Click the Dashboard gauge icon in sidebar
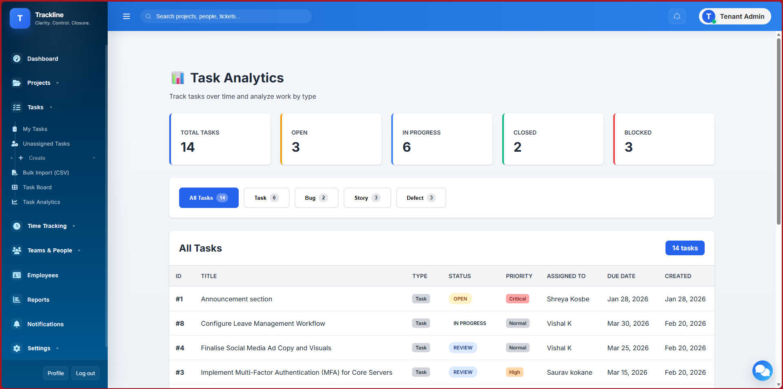This screenshot has width=783, height=389. [17, 59]
